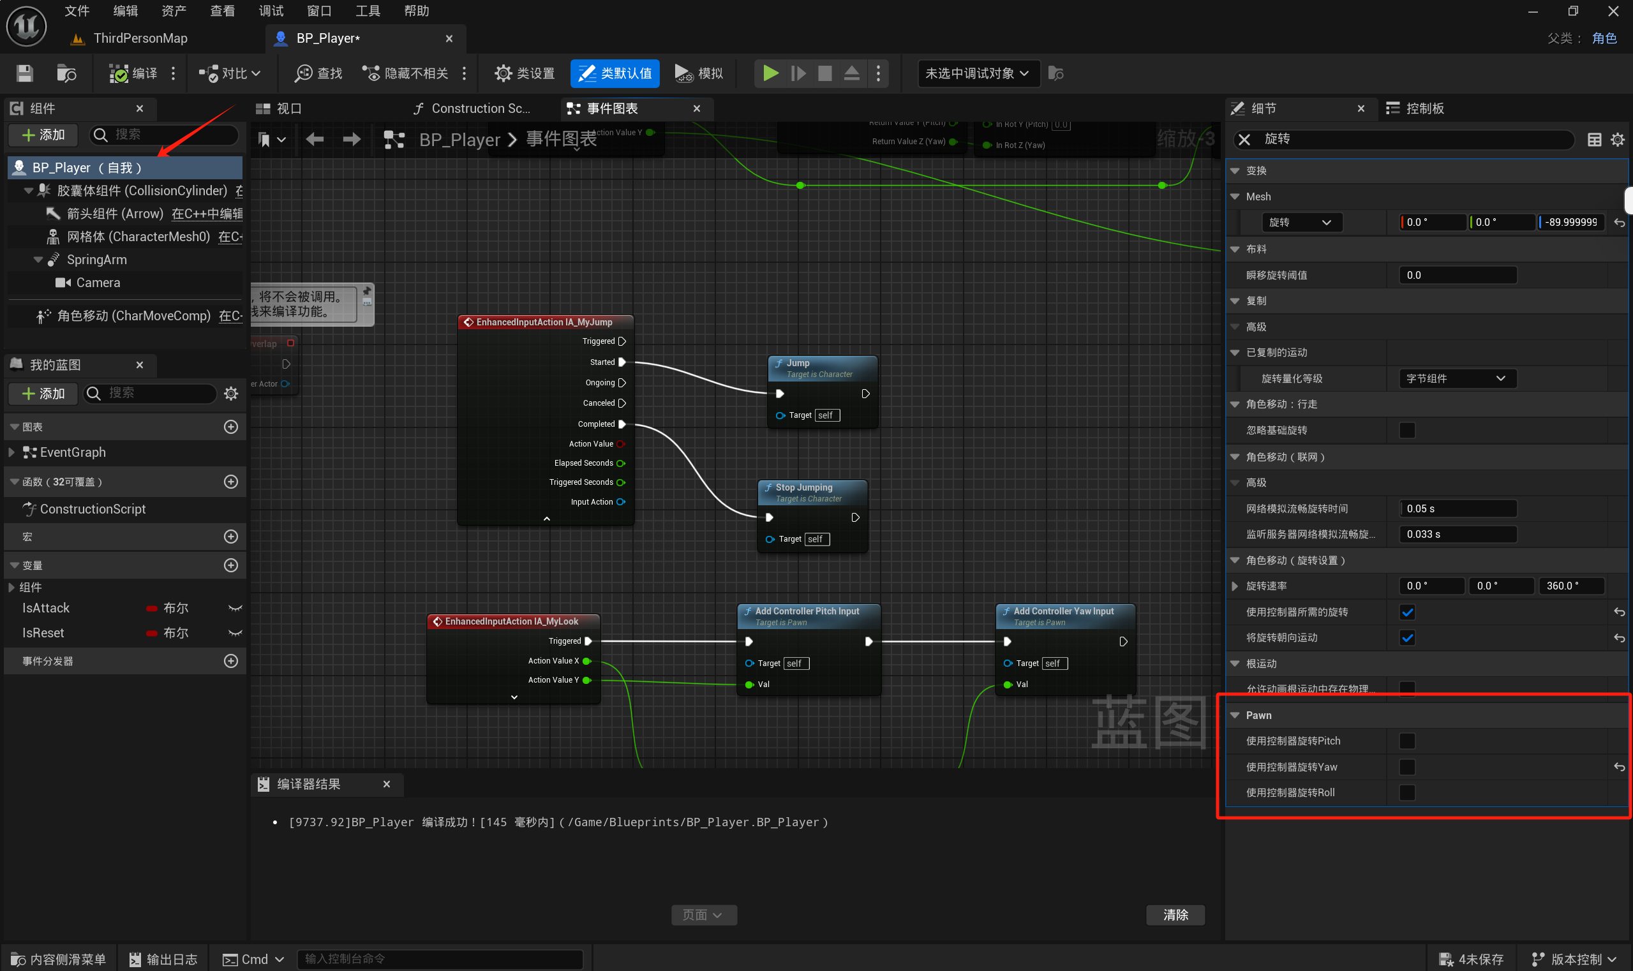Click the 添加 button in Components panel
Viewport: 1633px width, 971px height.
click(44, 135)
